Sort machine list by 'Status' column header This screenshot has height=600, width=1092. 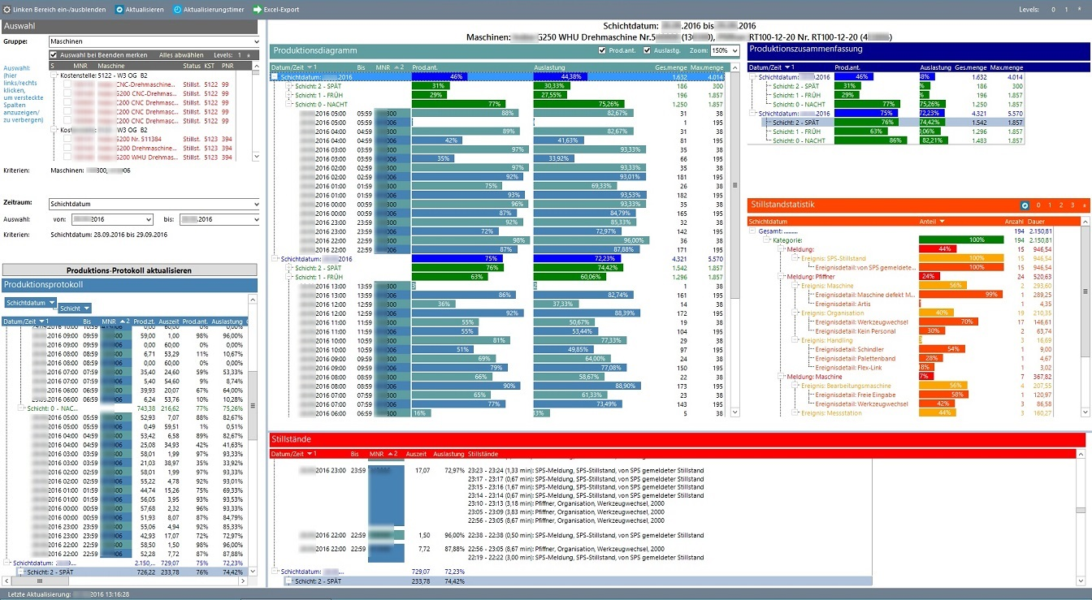coord(191,66)
